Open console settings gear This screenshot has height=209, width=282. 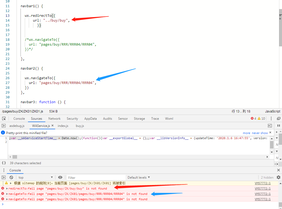coord(279,178)
